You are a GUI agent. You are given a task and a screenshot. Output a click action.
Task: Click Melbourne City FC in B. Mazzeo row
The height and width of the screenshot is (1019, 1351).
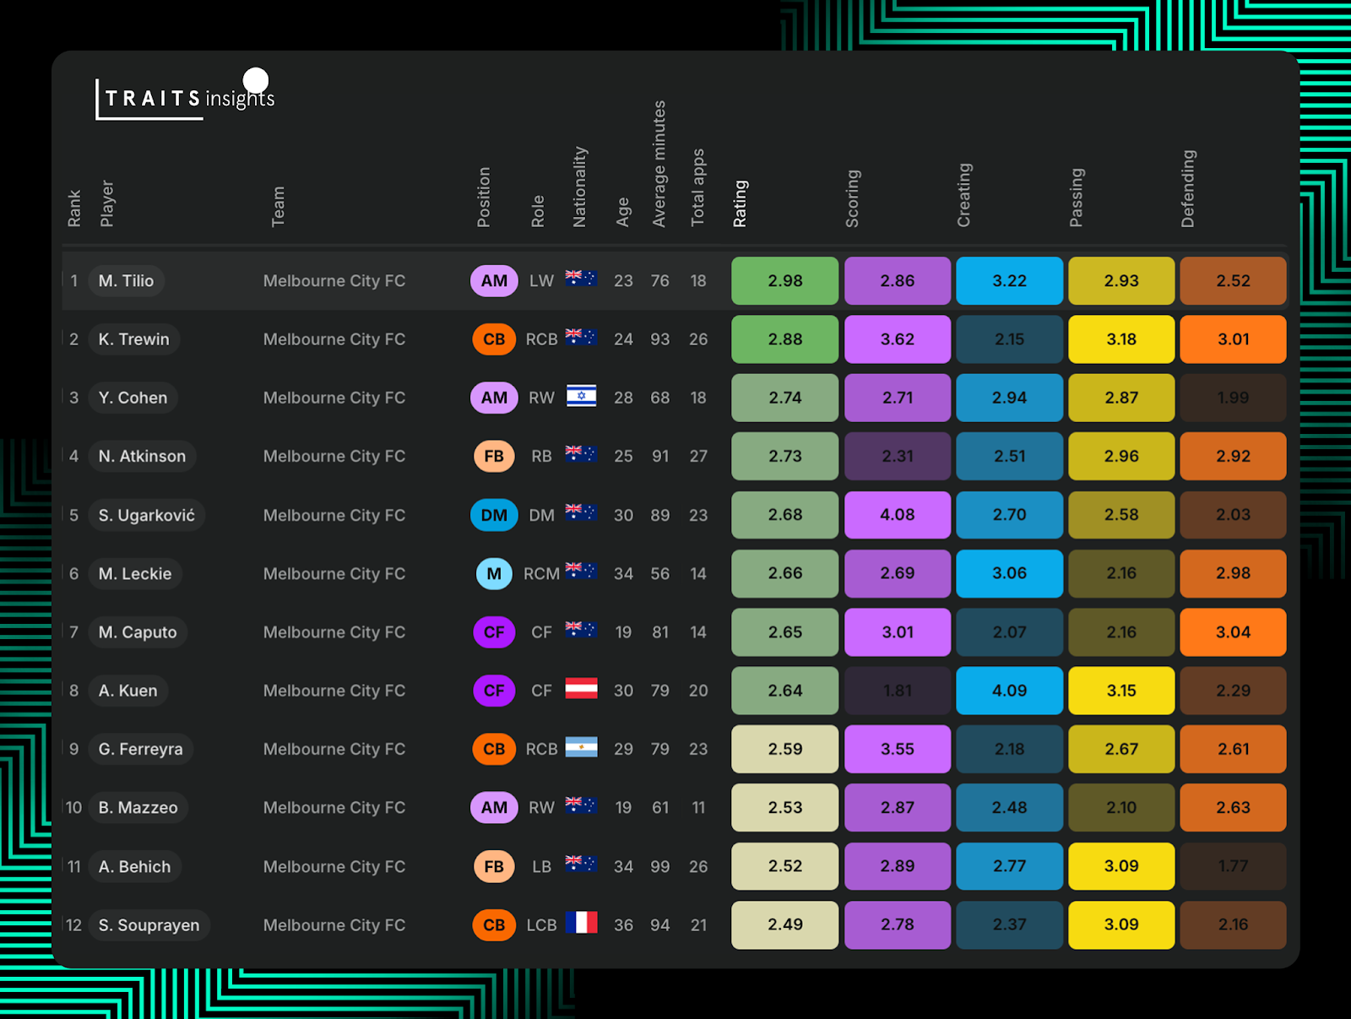[334, 807]
